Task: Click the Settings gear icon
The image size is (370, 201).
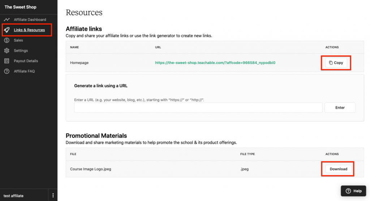Action: coord(7,51)
